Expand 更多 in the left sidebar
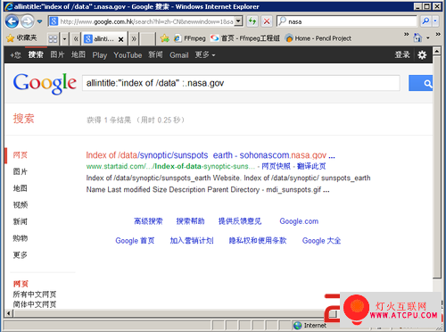446x332 pixels. 21,254
